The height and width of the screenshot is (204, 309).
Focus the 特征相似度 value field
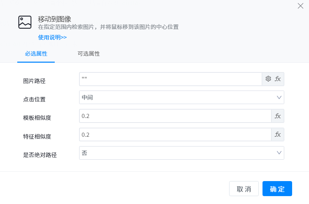[175, 134]
